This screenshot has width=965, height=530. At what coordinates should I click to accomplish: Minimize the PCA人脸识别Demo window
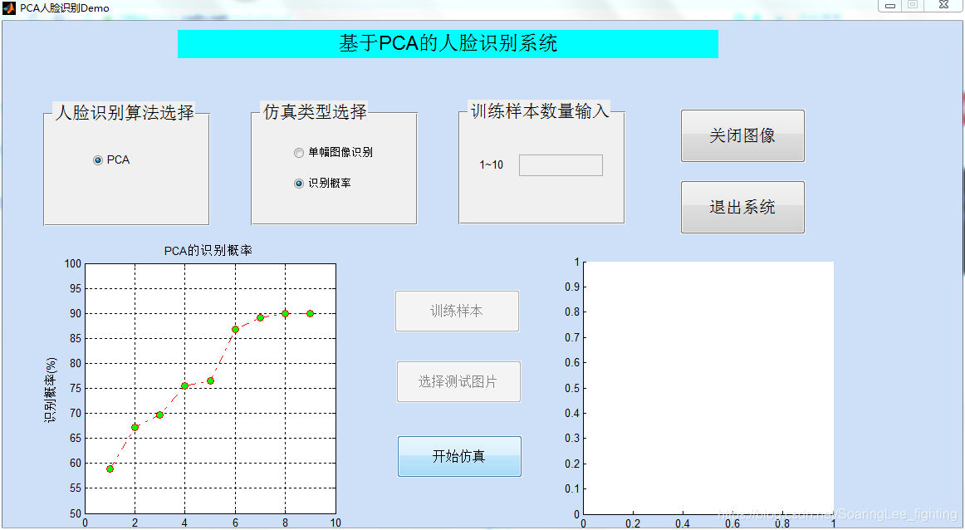(890, 5)
